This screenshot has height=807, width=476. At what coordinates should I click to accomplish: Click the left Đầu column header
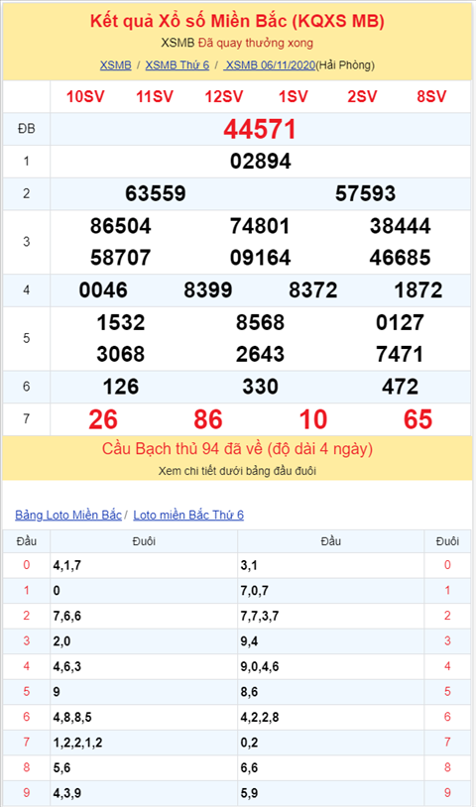click(x=26, y=541)
